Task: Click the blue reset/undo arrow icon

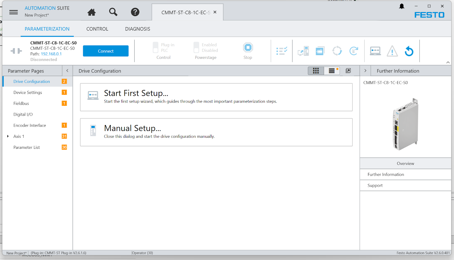Action: tap(409, 51)
